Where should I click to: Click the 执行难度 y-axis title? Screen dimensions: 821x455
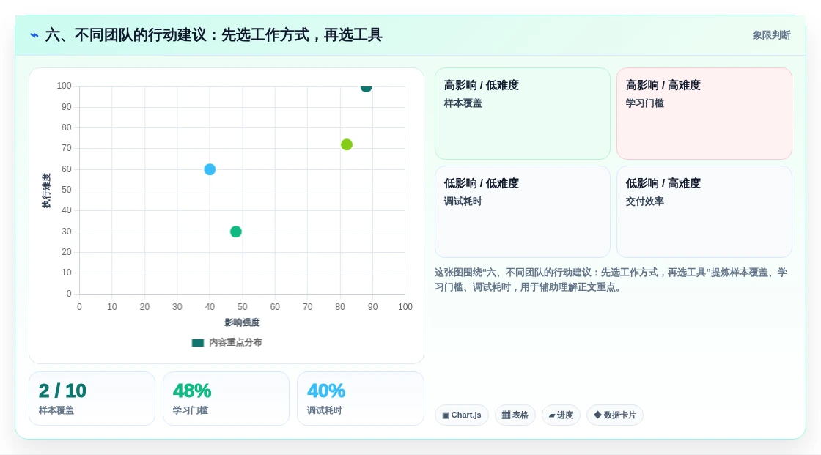click(47, 190)
